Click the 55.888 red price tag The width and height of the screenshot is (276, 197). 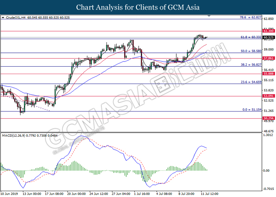(x=269, y=74)
